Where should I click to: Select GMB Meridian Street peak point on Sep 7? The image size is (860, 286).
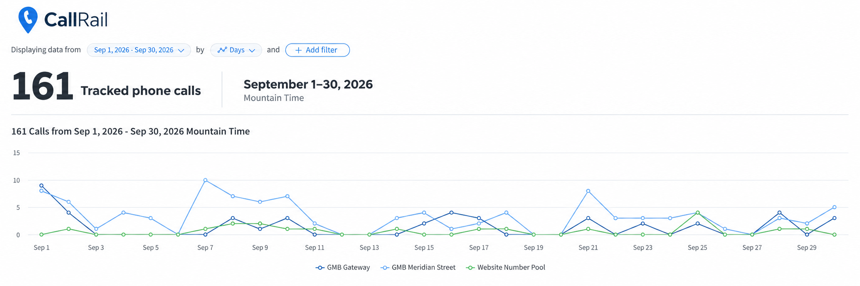coord(205,180)
